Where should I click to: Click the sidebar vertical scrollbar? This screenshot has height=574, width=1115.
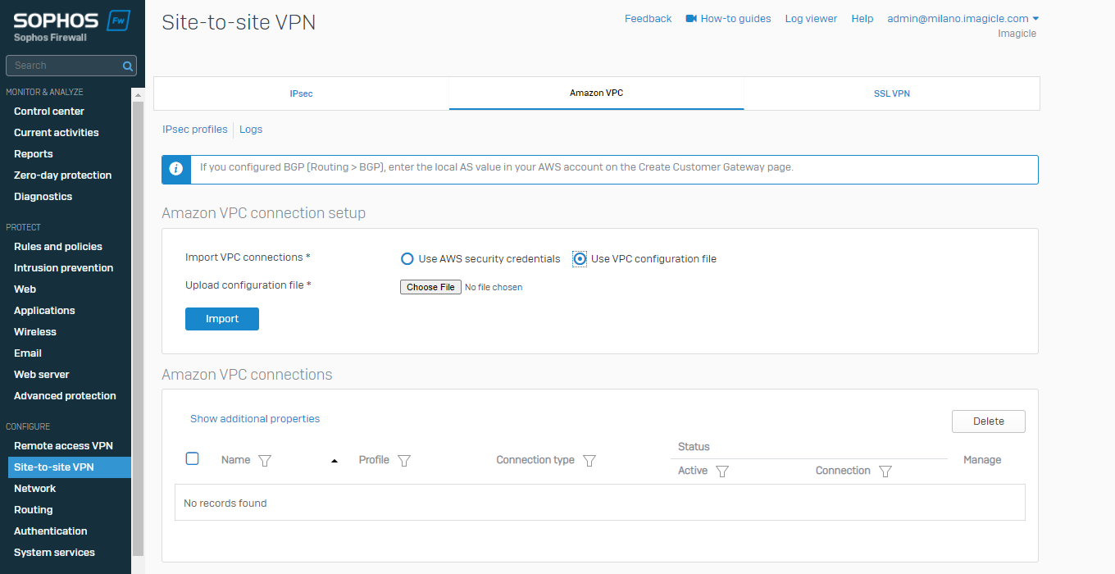[x=138, y=328]
